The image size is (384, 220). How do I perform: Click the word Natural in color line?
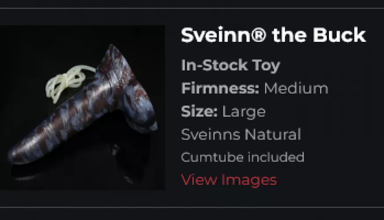273,134
